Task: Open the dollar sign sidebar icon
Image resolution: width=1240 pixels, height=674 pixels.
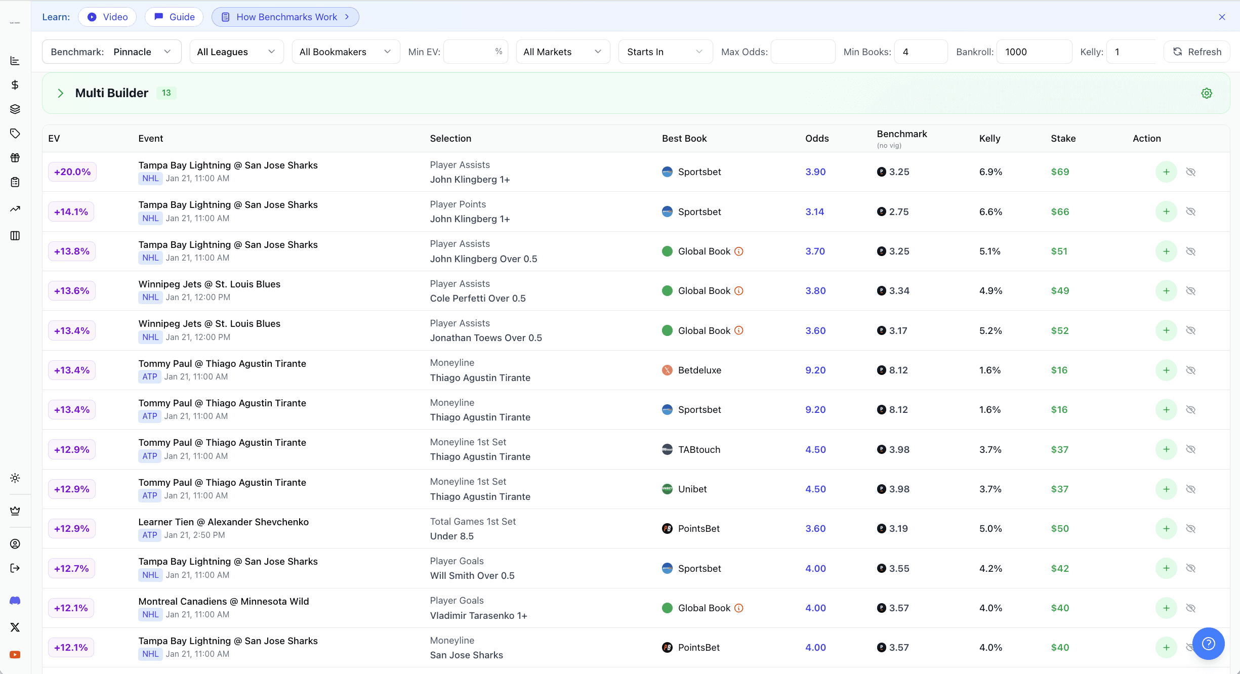Action: [x=15, y=85]
